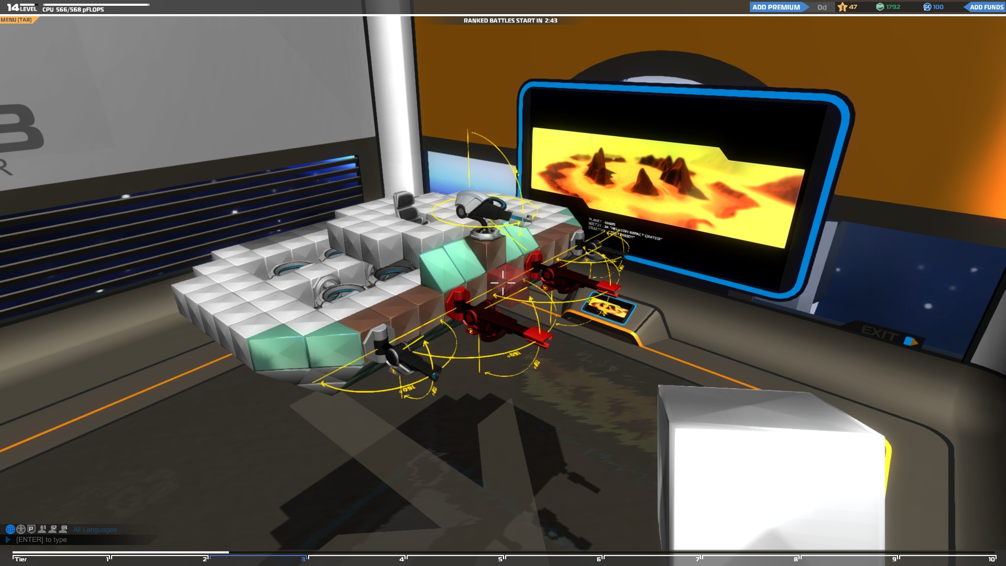This screenshot has height=566, width=1006.
Task: Select the global chat globe icon
Action: 10,529
